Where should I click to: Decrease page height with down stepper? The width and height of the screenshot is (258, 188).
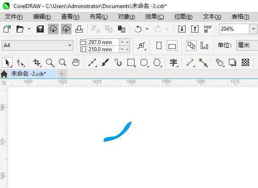122,49
